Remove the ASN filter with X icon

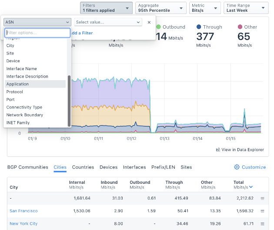[x=149, y=22]
